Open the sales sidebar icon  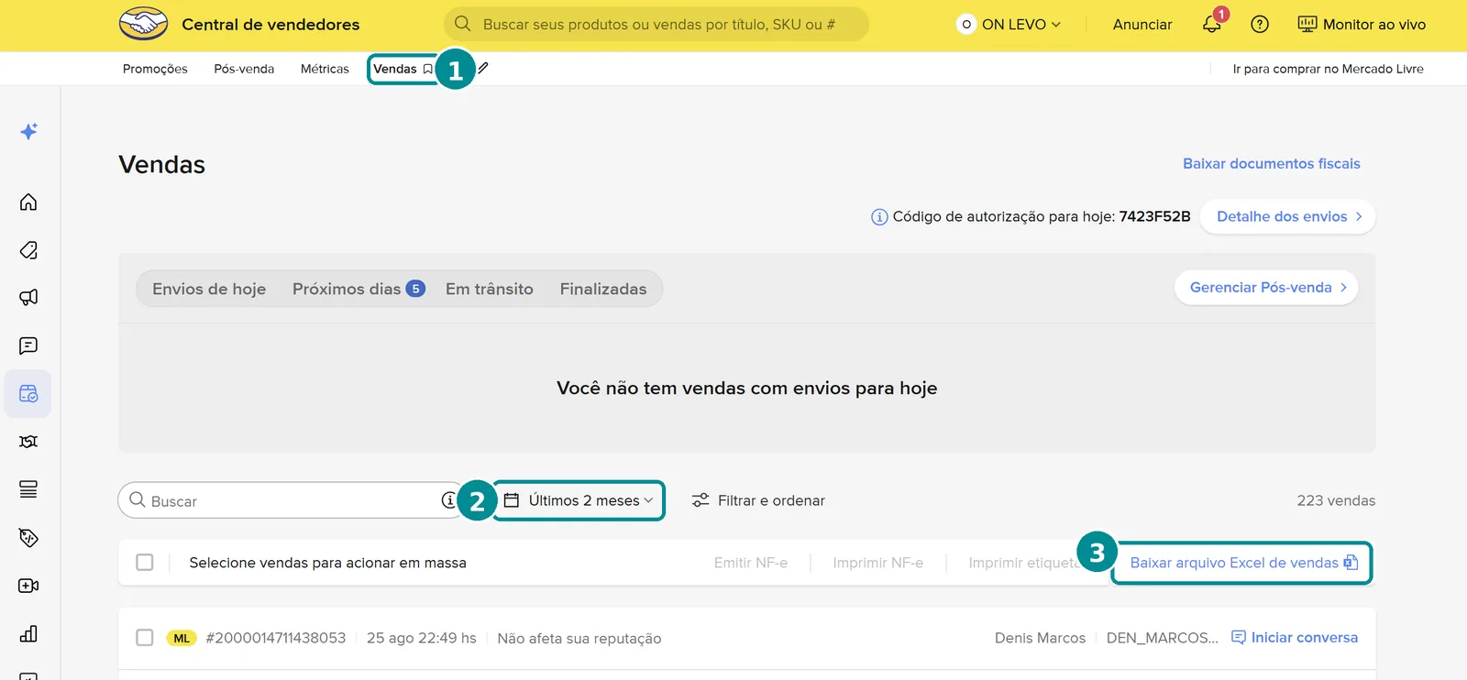pos(28,393)
